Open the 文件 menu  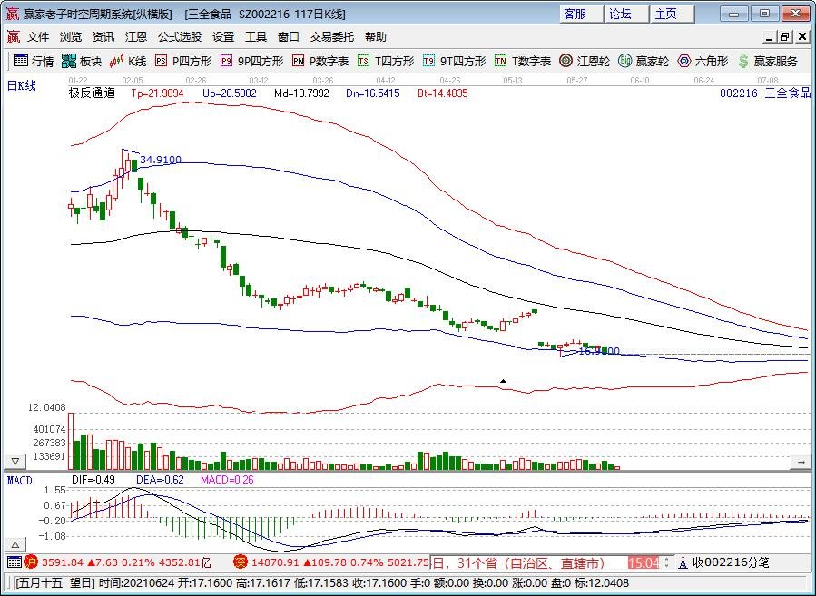pos(38,37)
